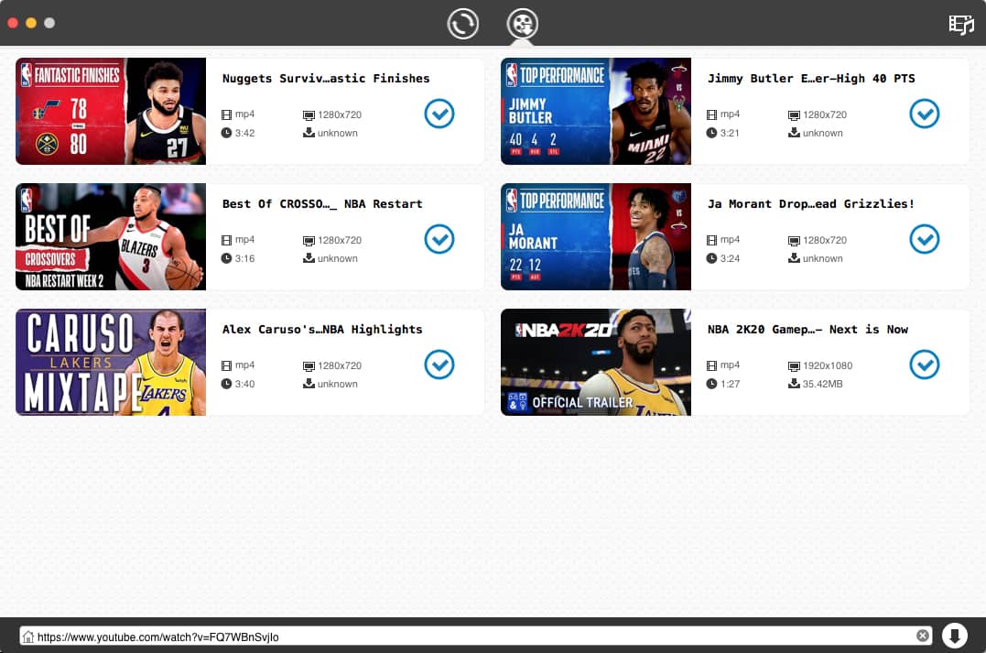Open the media library icon at top right
The width and height of the screenshot is (986, 653).
(x=961, y=25)
